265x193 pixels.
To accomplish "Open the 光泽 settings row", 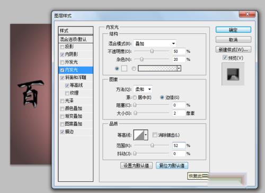I will coord(76,101).
